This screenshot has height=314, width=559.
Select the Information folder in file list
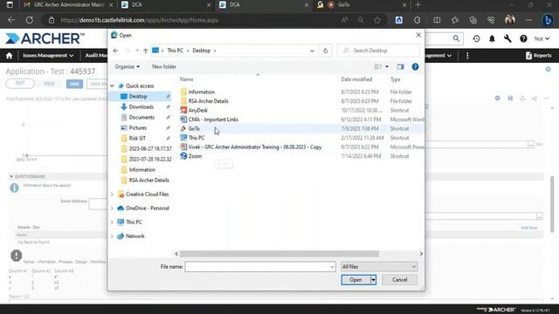(202, 92)
